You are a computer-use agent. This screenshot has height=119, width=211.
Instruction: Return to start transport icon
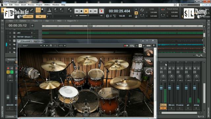click(x=77, y=16)
